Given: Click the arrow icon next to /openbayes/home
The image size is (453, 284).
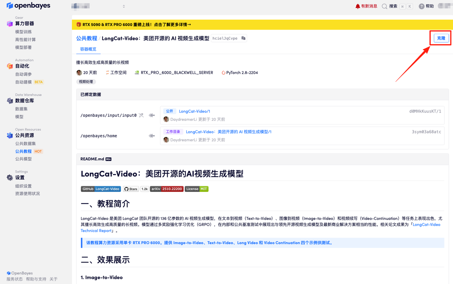Looking at the screenshot, I should pos(152,136).
